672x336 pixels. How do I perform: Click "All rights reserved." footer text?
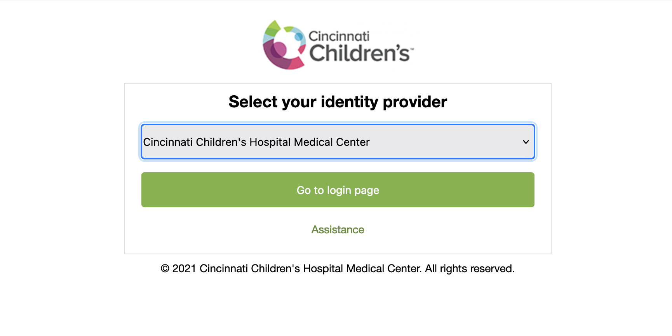pos(470,269)
